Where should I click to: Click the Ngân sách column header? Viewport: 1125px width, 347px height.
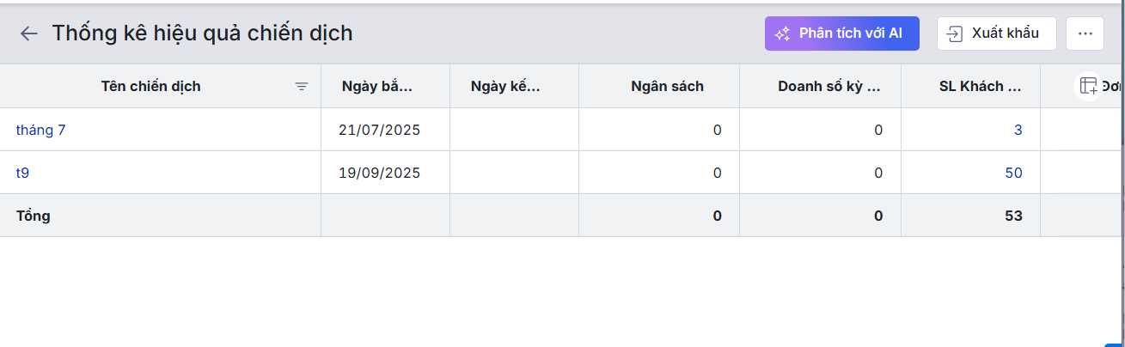click(667, 86)
